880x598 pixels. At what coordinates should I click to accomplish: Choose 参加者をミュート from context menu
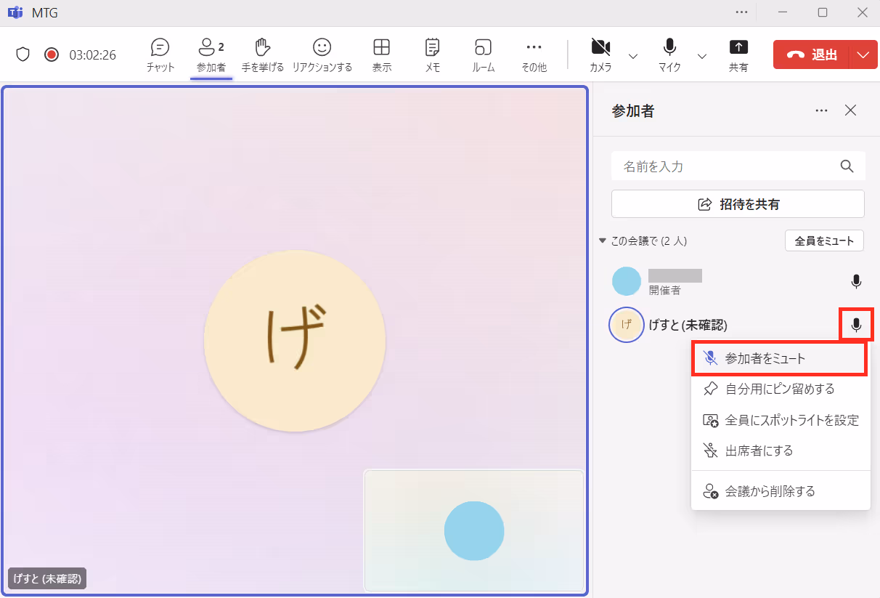tap(780, 358)
